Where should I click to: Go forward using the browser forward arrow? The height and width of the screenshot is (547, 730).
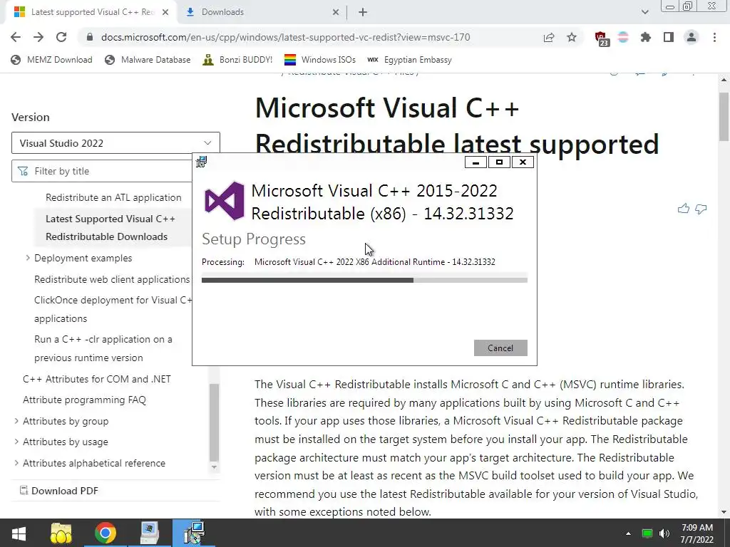coord(38,37)
